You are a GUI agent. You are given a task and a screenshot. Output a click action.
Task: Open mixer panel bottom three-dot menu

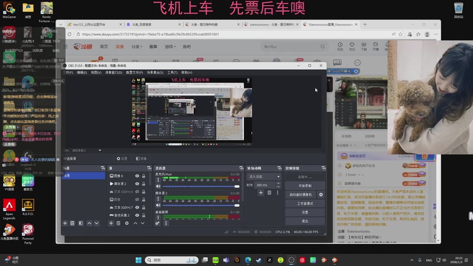[x=166, y=223]
